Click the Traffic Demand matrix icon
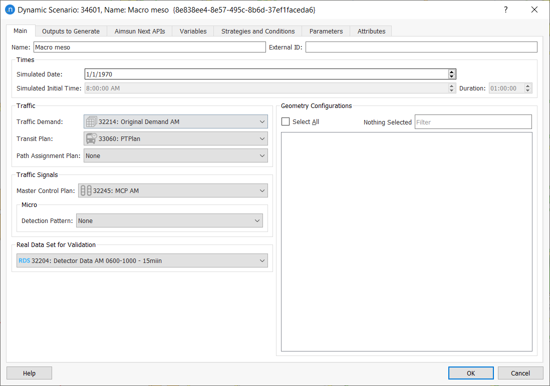The height and width of the screenshot is (386, 550). pos(91,122)
